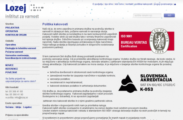The width and height of the screenshot is (183, 120).
Task: Open the REFERENCE sidebar link
Action: click(x=12, y=69)
